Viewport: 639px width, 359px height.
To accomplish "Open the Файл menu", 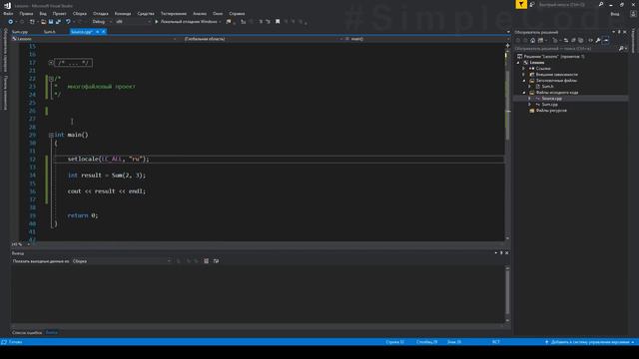I will click(x=8, y=13).
